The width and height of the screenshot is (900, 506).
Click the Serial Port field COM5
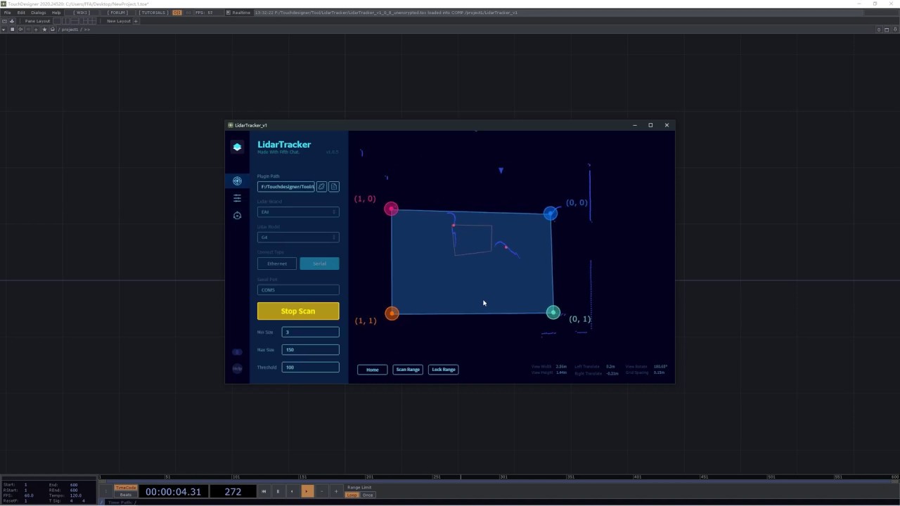298,290
